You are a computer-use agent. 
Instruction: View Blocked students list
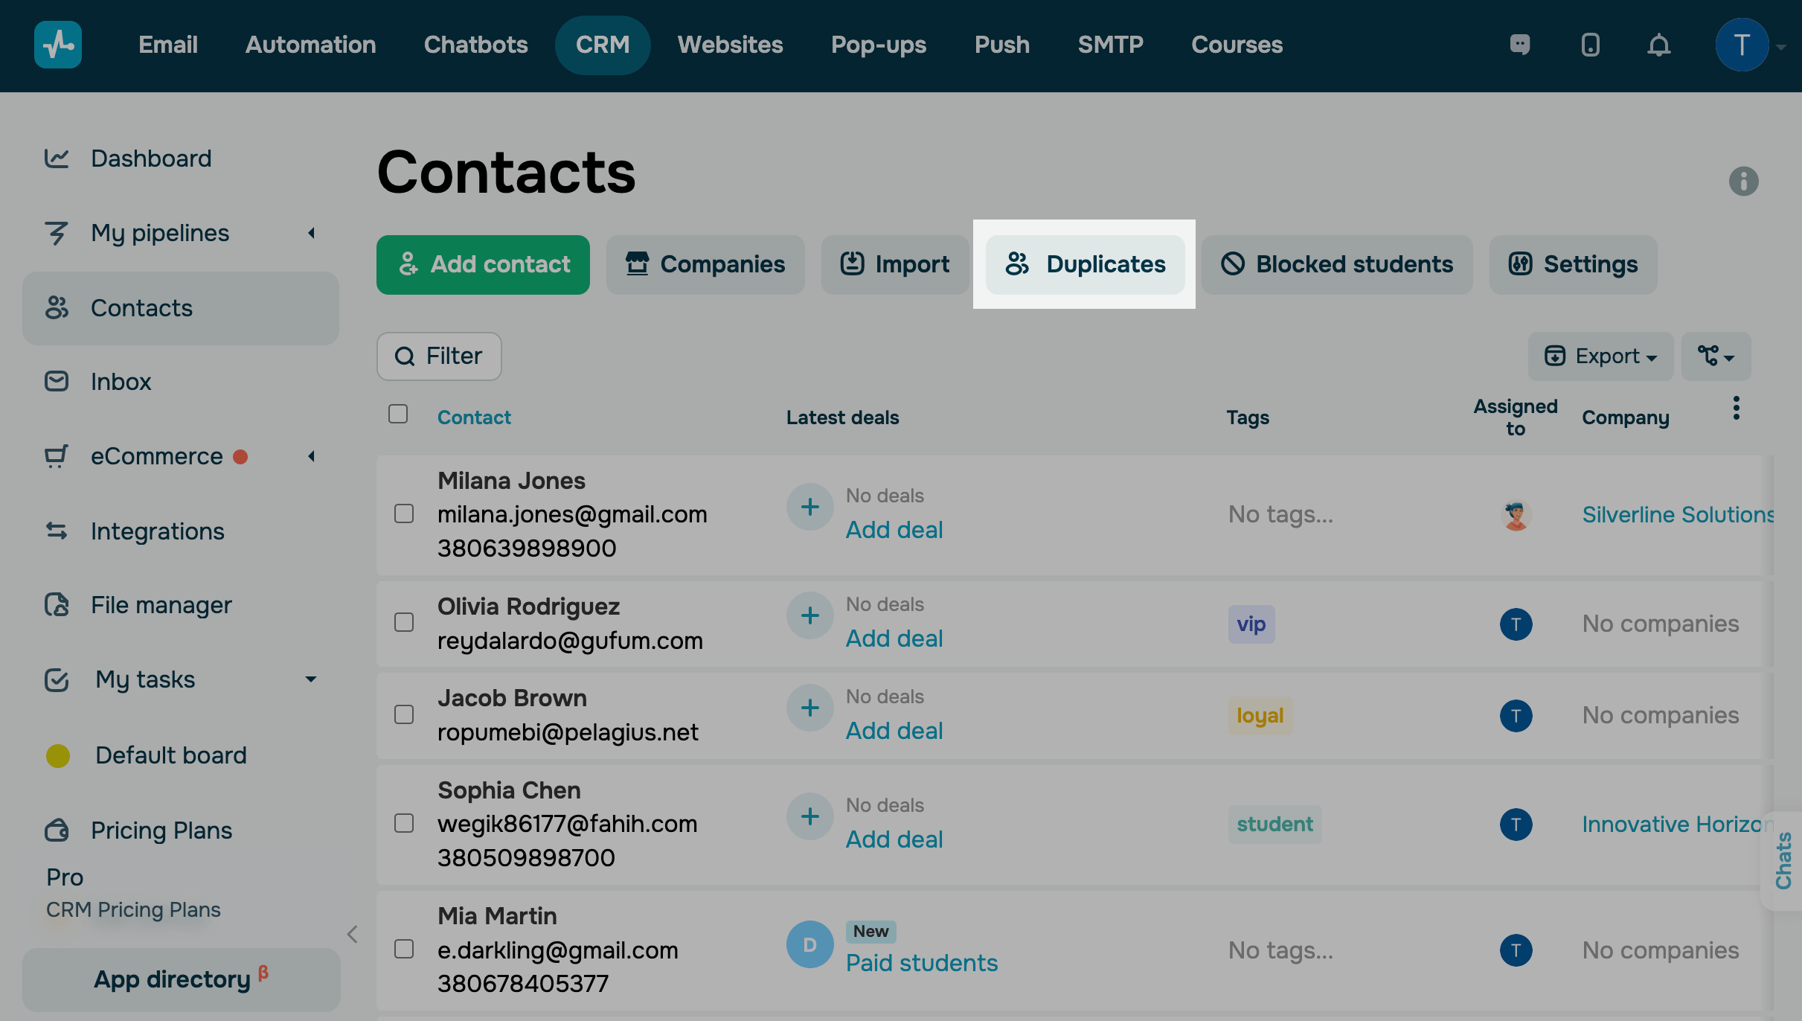tap(1336, 264)
